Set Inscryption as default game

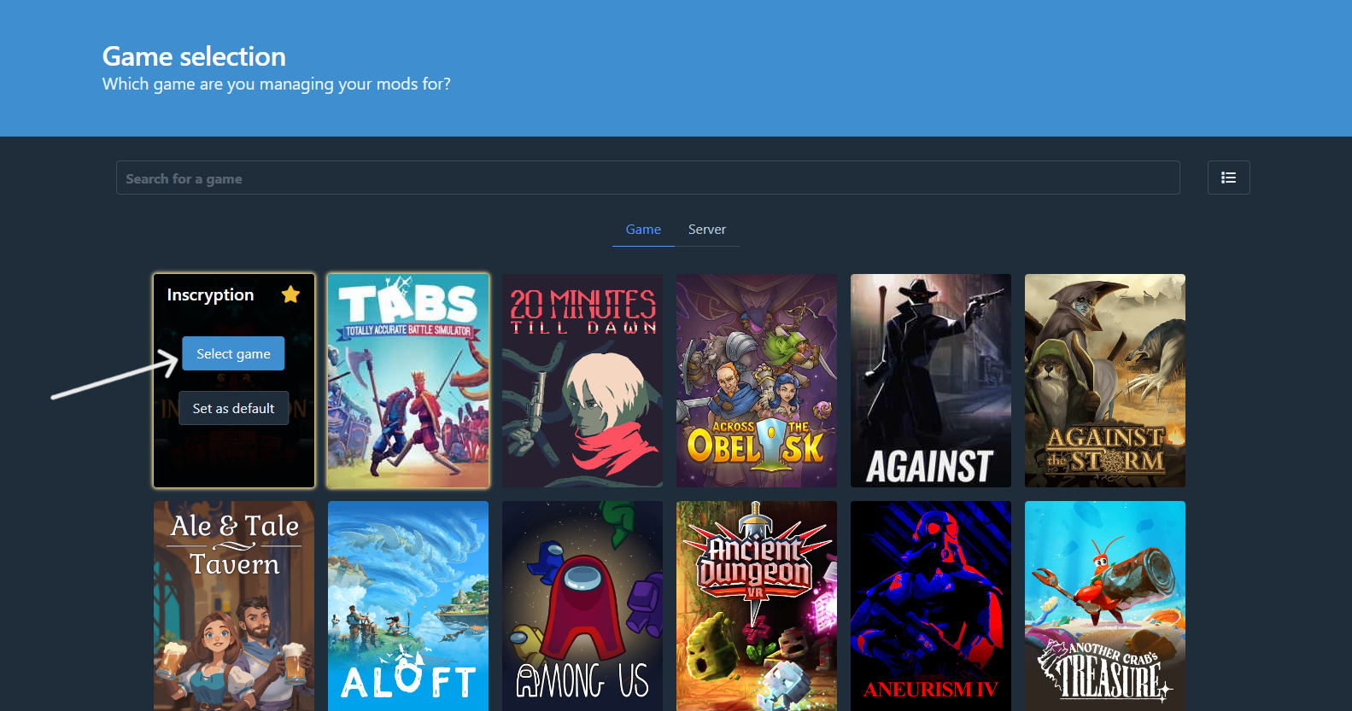pyautogui.click(x=233, y=408)
